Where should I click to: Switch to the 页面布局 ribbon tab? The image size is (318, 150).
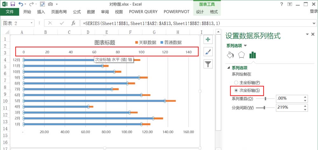click(59, 12)
